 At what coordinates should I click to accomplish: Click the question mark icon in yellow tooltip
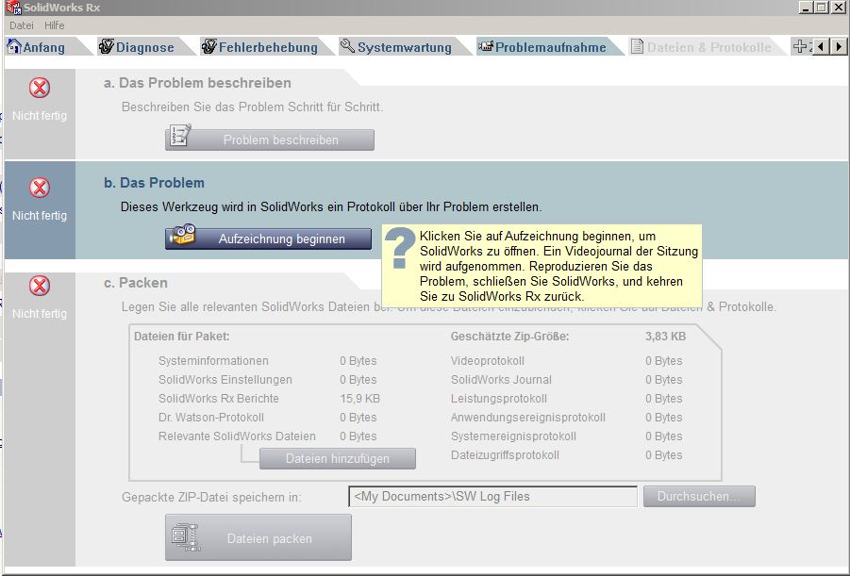[401, 248]
